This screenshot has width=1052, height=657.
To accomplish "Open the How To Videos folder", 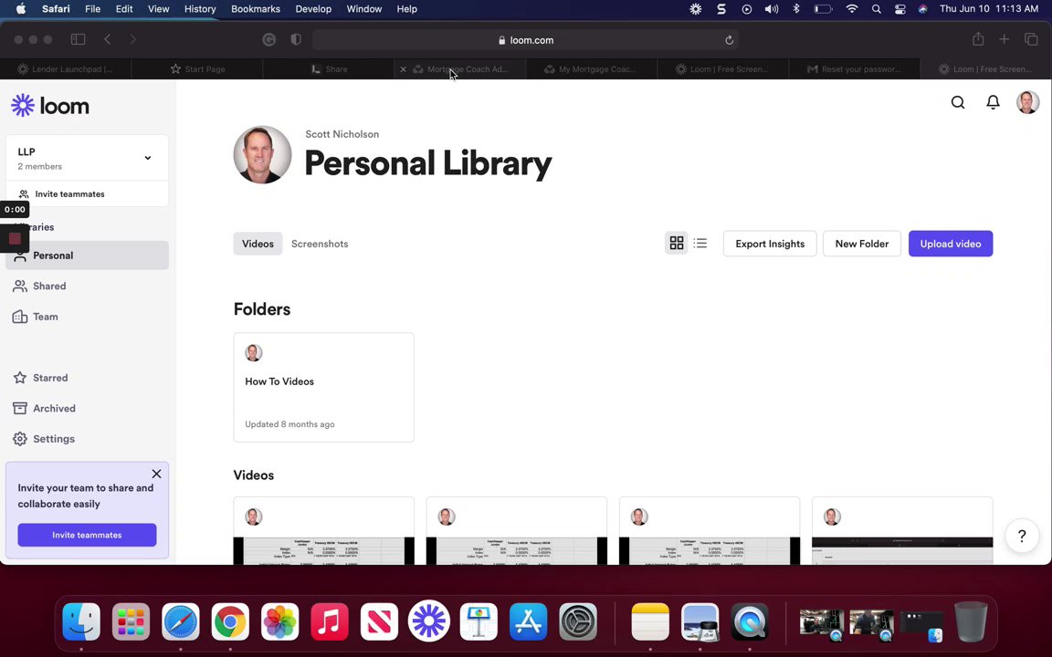I will (323, 388).
